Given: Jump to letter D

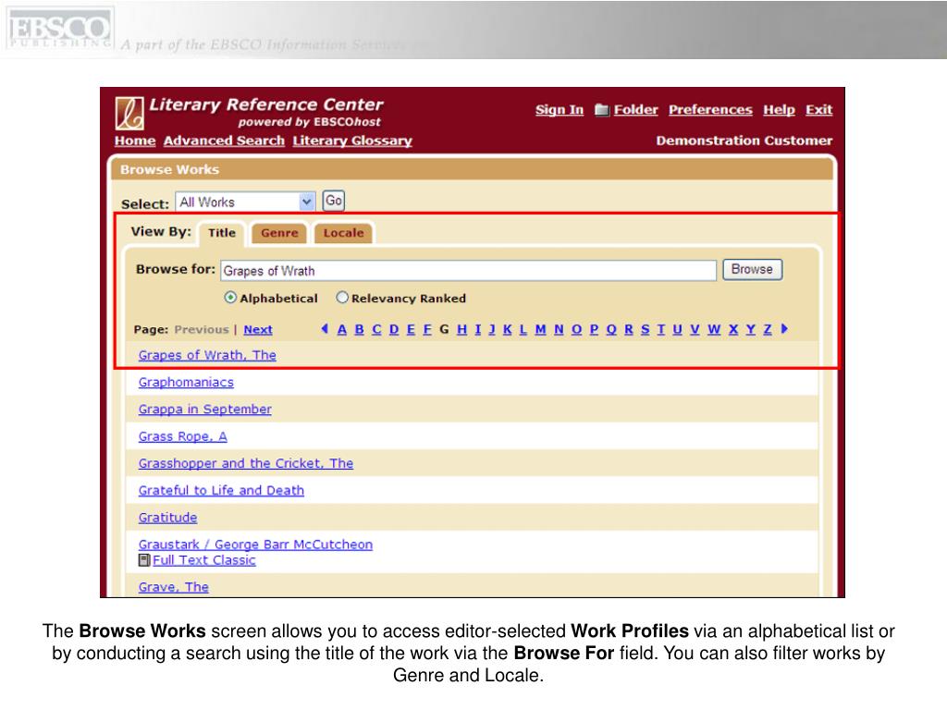Looking at the screenshot, I should click(x=394, y=330).
